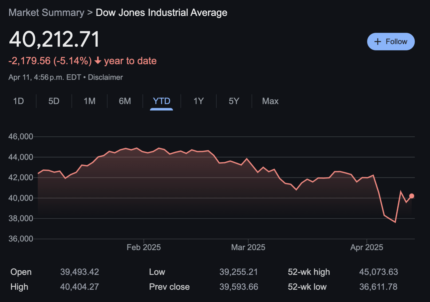Switch to the 6M range tab

125,101
